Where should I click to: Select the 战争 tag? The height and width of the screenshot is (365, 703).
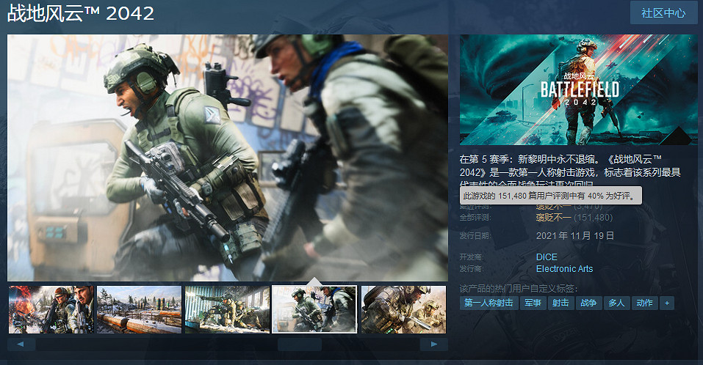588,303
